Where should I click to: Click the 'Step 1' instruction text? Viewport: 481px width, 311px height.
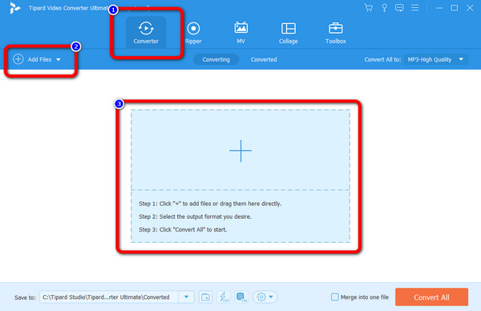coord(210,204)
